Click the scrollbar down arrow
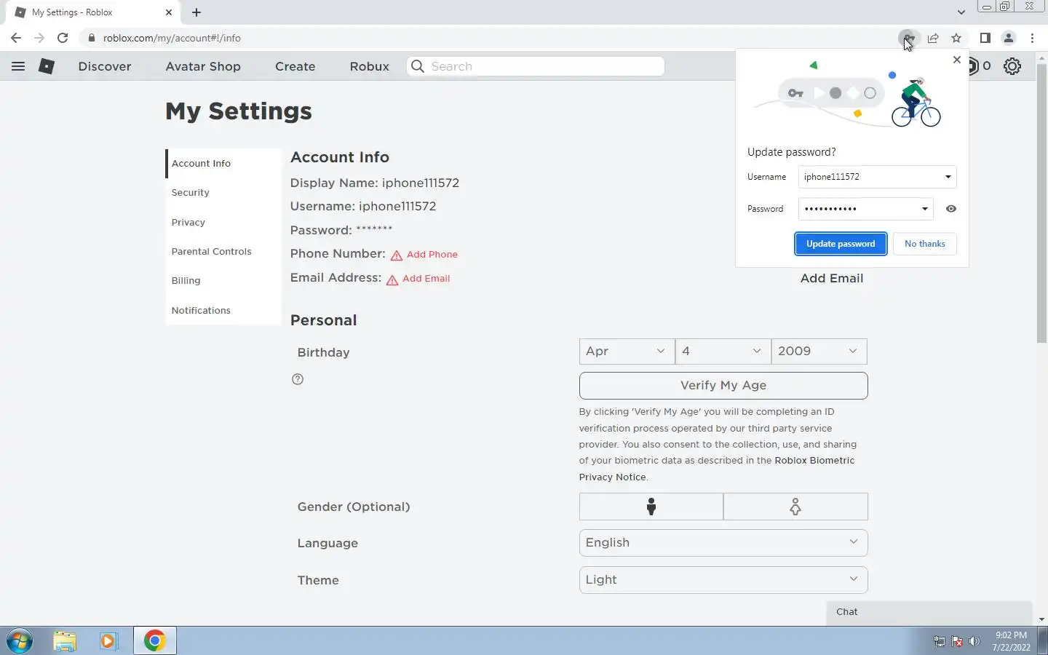Image resolution: width=1048 pixels, height=655 pixels. (1041, 619)
